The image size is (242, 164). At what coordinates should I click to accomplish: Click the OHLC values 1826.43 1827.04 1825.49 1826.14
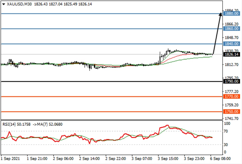pos(63,4)
